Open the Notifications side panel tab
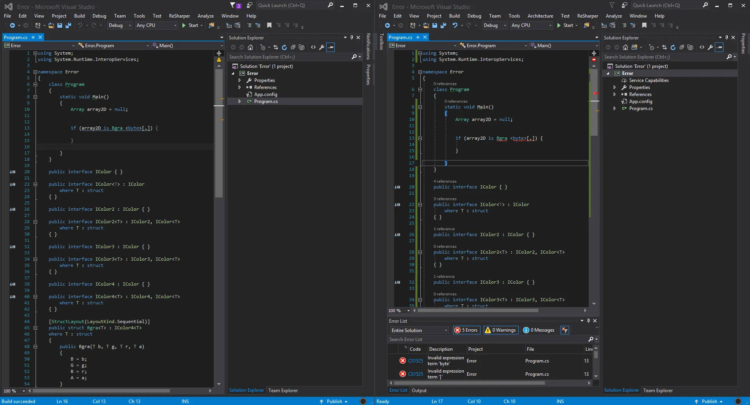Viewport: 750px width, 405px height. tap(368, 46)
